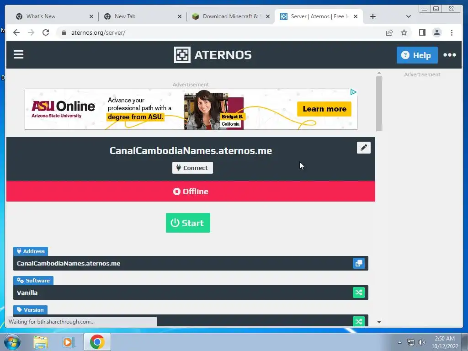This screenshot has height=351, width=468.
Task: Click the Vanilla software value
Action: coord(27,292)
